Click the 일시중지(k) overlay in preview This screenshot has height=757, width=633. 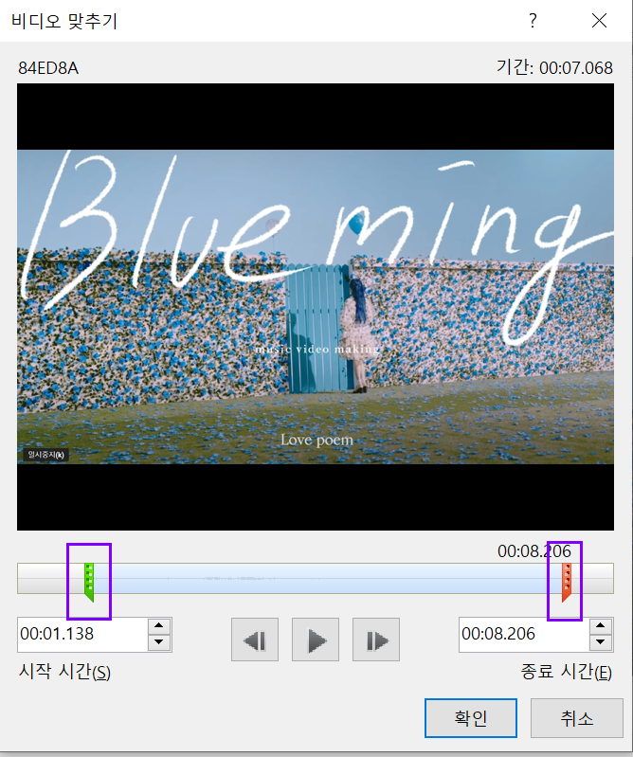(x=45, y=455)
